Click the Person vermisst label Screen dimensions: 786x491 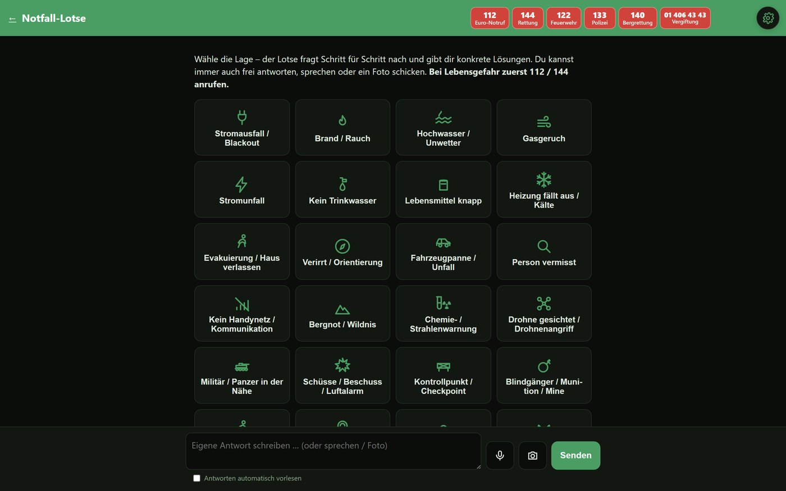(544, 262)
